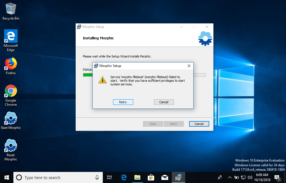Select the Reset Morphic desktop shortcut
Screen dimensions: 286x183
point(11,150)
